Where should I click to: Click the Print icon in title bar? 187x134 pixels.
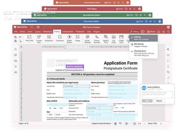(x=38, y=27)
